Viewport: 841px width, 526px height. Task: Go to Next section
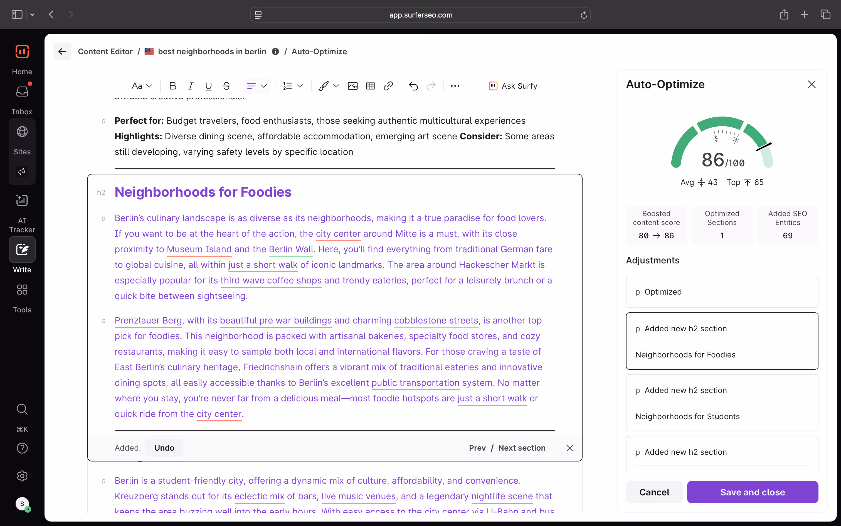[x=522, y=448]
